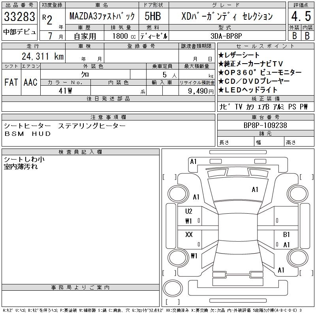
Task: Click the mileage 24,311 km
Action: (43, 56)
